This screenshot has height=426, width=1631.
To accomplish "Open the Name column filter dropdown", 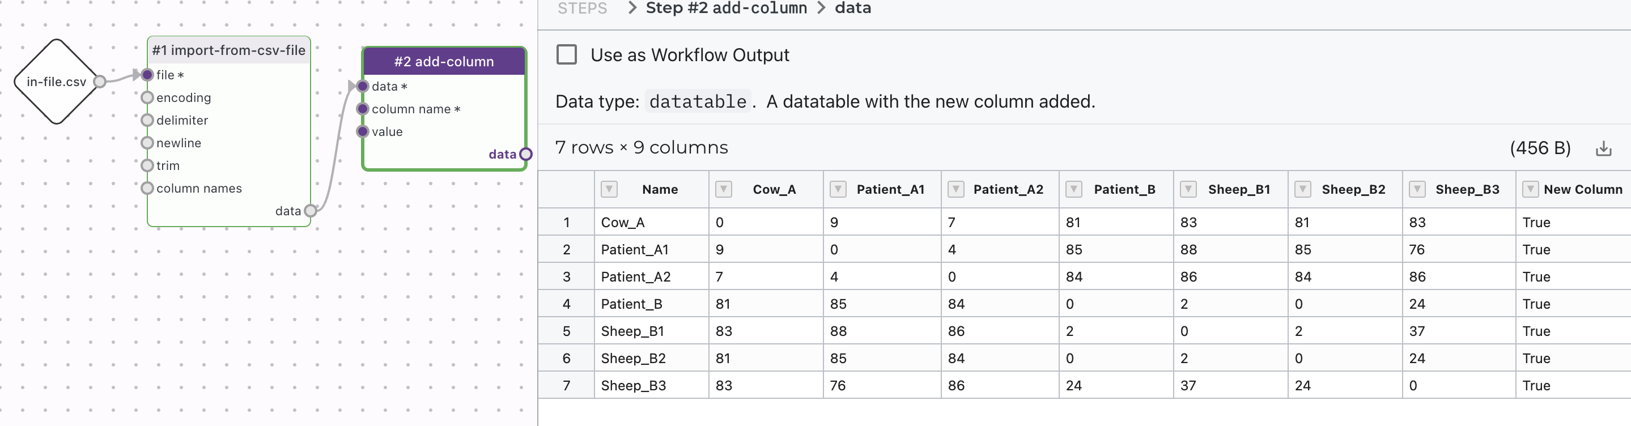I will (x=609, y=189).
